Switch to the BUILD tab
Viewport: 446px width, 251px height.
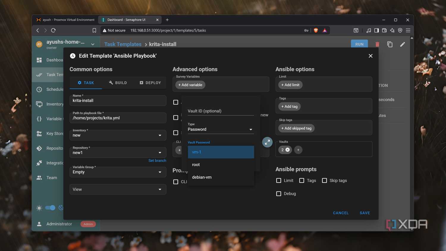click(118, 83)
